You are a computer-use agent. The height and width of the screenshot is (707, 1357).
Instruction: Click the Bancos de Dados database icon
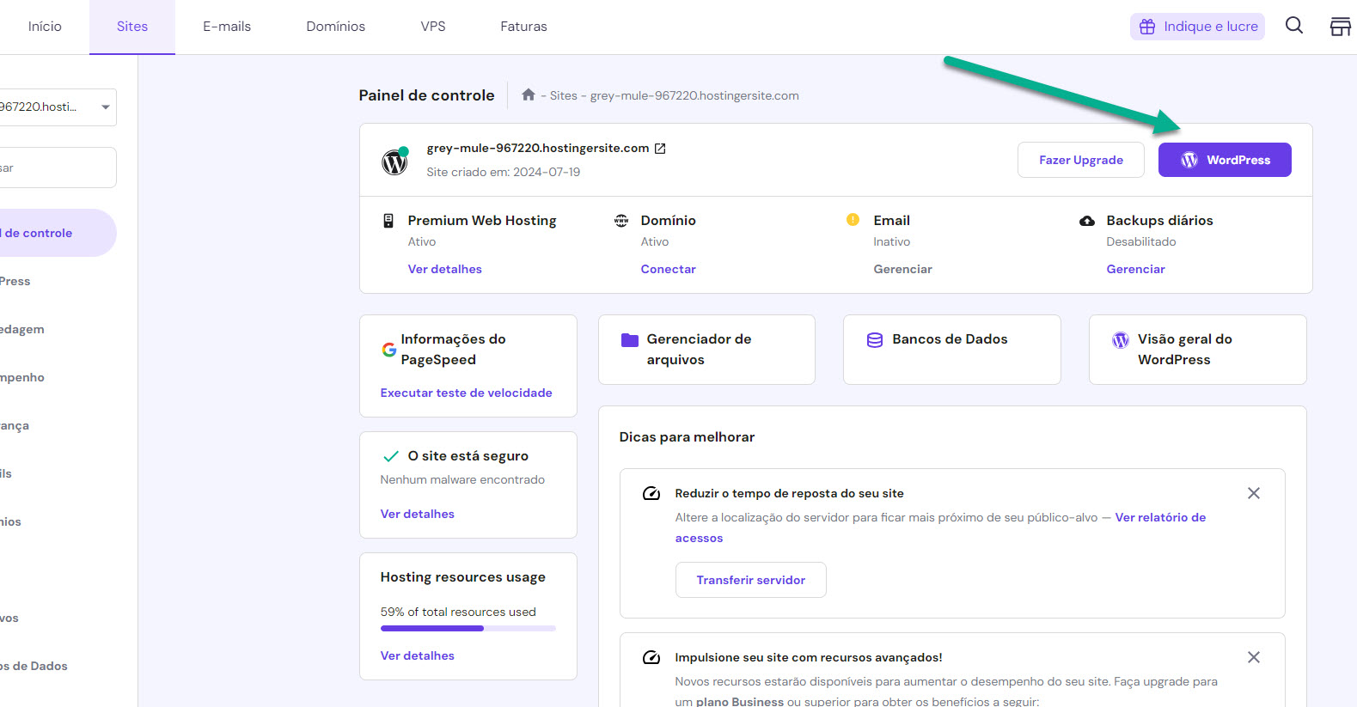[x=875, y=340]
